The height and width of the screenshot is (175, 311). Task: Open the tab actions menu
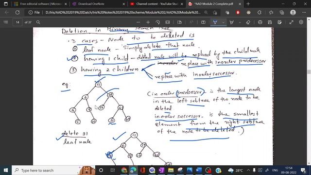pos(6,4)
